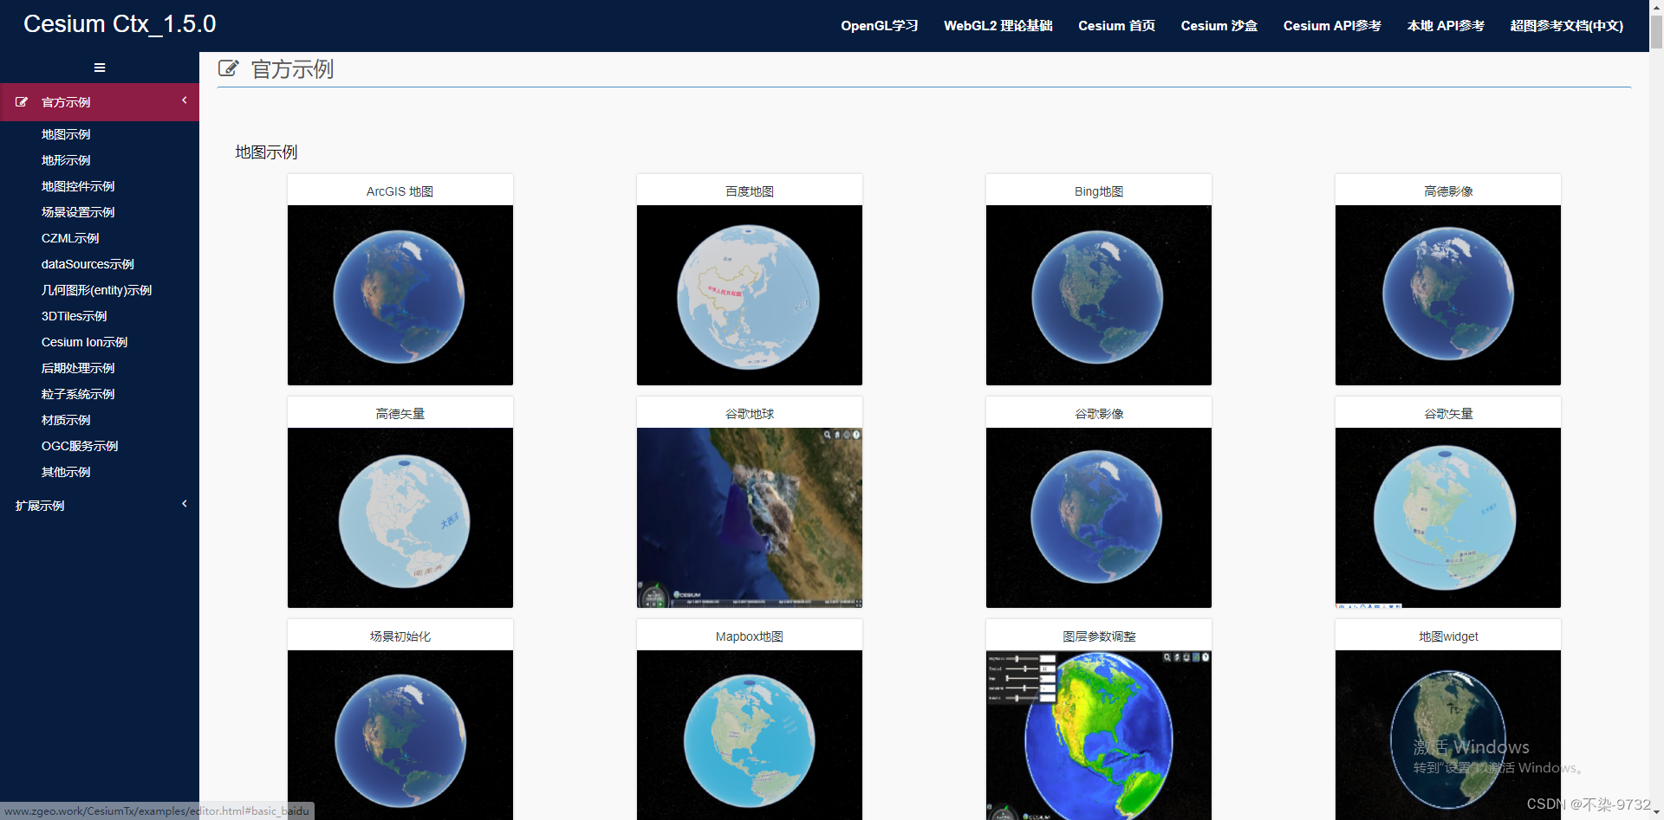
Task: Open Cesium API参考 link
Action: tap(1332, 26)
